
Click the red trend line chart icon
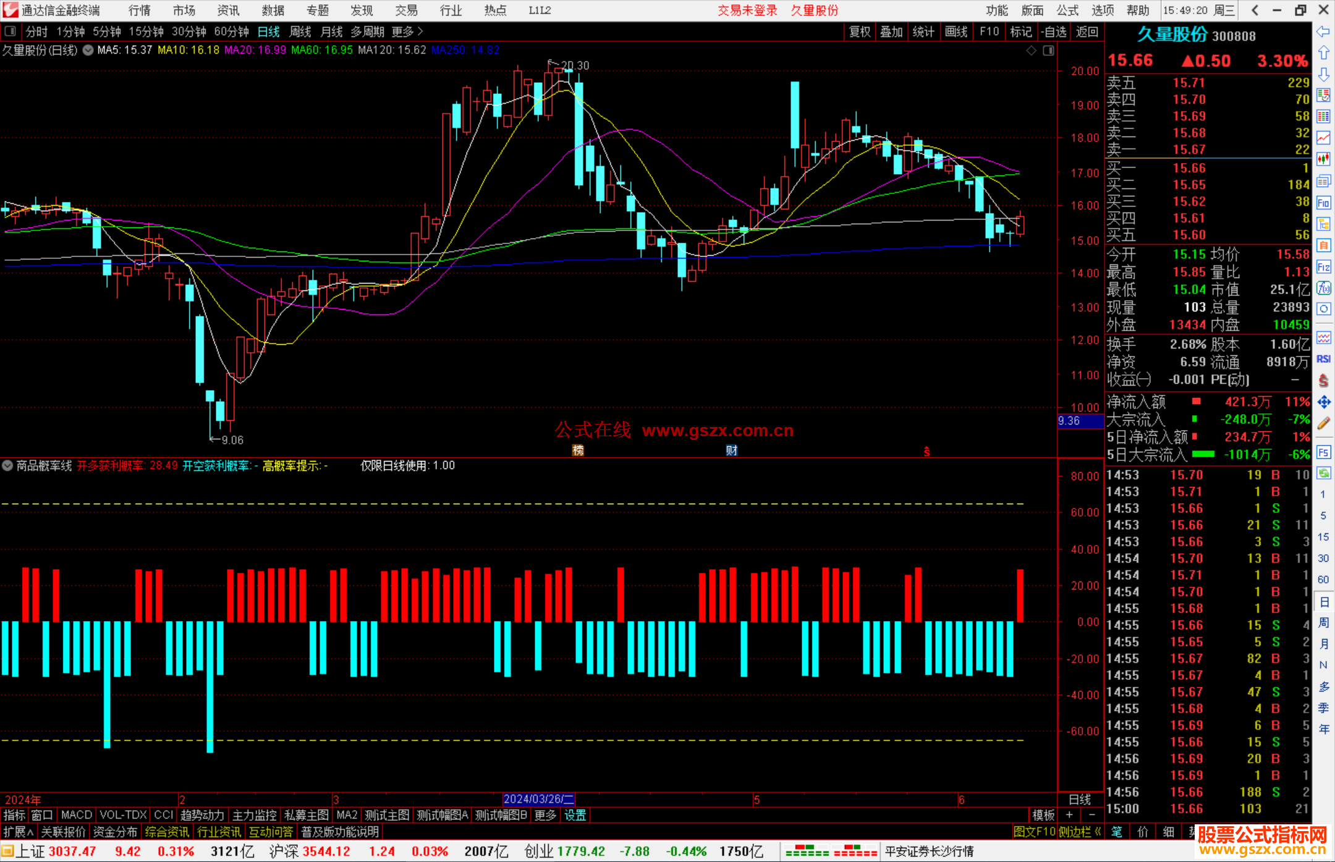click(x=1323, y=137)
